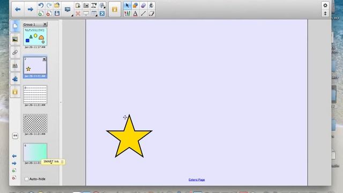Click the yellow add-ons toolbar button
The height and width of the screenshot is (193, 343).
[x=114, y=9]
